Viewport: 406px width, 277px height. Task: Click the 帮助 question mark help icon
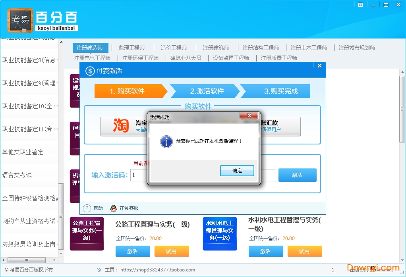coord(87,208)
